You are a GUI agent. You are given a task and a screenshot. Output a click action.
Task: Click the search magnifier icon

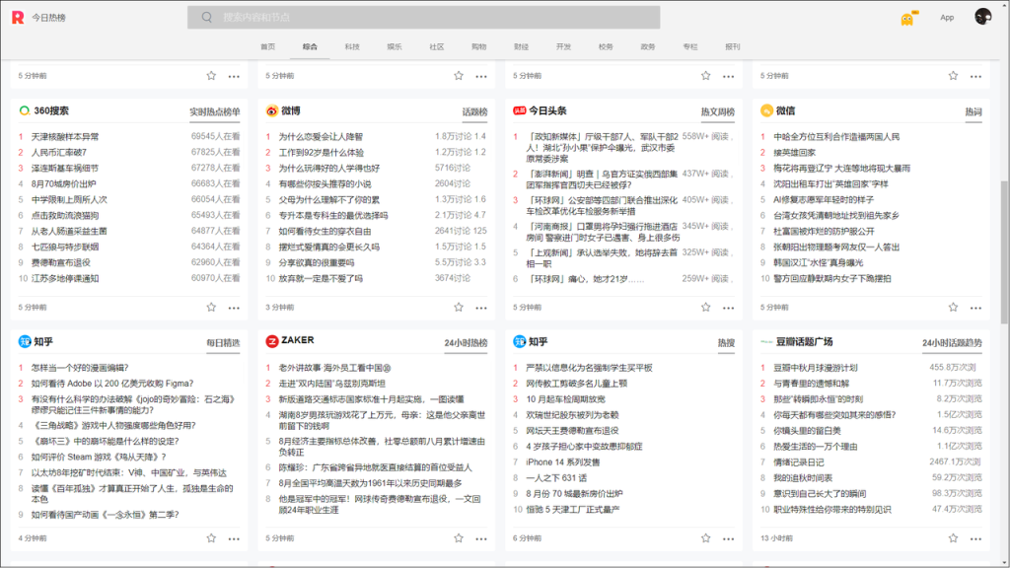point(207,18)
